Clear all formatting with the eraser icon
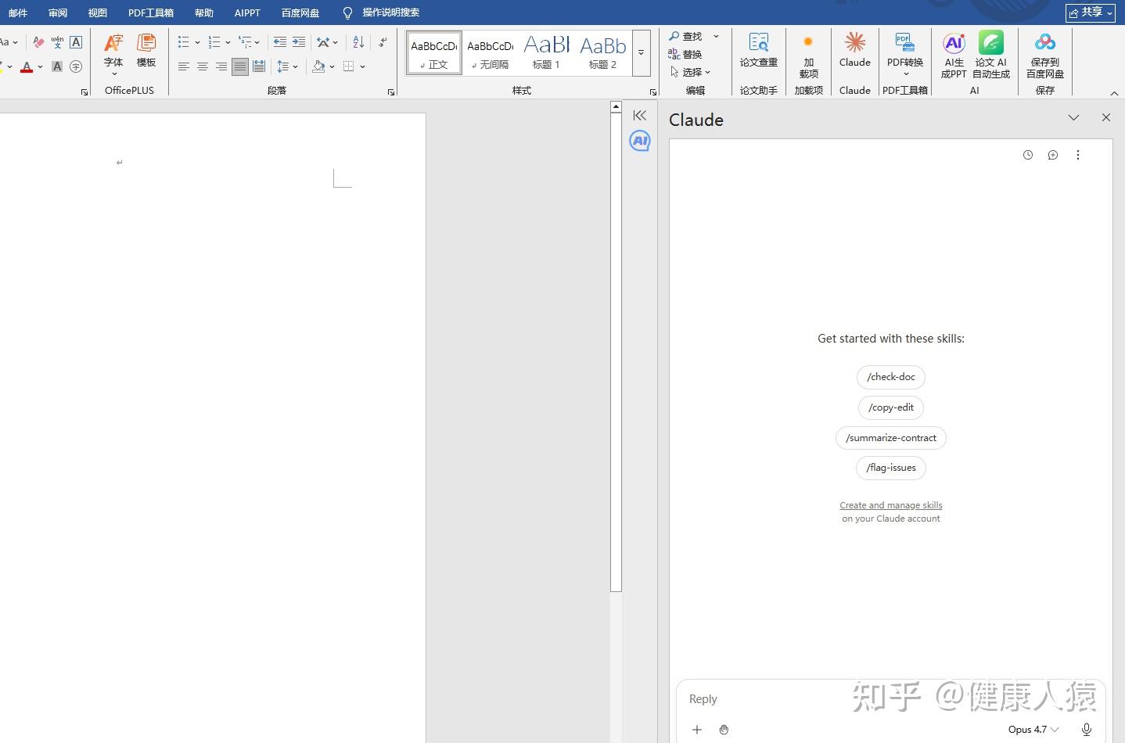Screen dimensions: 1125x743 click(38, 42)
